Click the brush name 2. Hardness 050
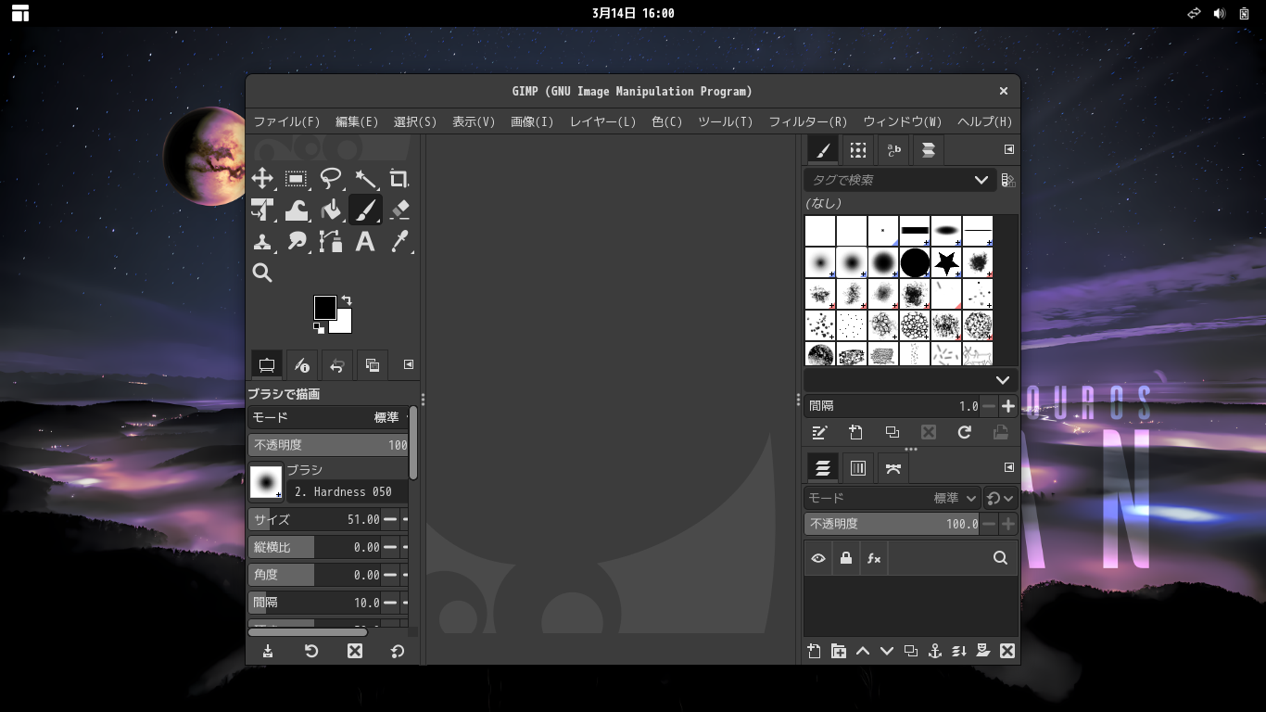1266x712 pixels. (343, 491)
